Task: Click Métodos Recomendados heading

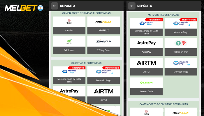Action: pos(163,15)
